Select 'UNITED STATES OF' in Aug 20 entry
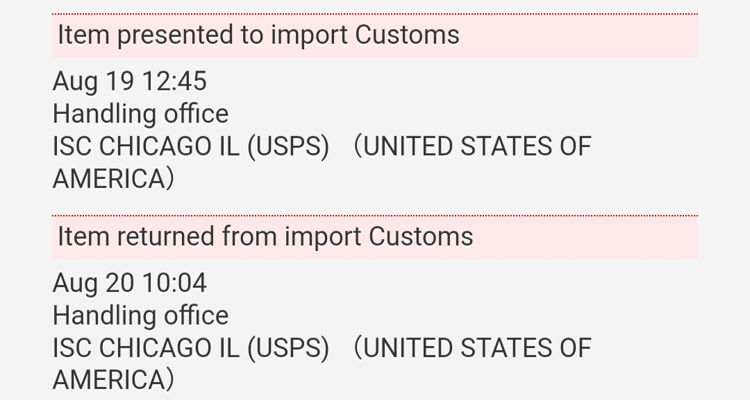The width and height of the screenshot is (750, 400). click(477, 348)
